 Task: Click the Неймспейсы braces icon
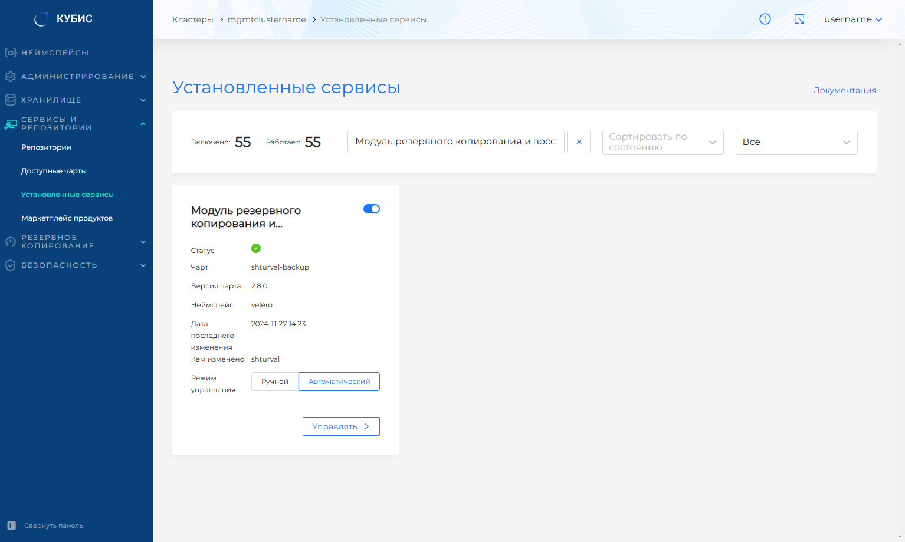point(10,52)
